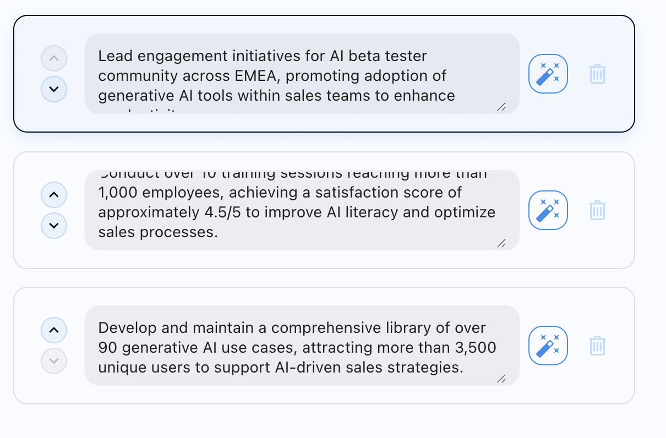Delete the 'training sessions' bullet with trash icon
This screenshot has width=666, height=438.
tap(597, 210)
